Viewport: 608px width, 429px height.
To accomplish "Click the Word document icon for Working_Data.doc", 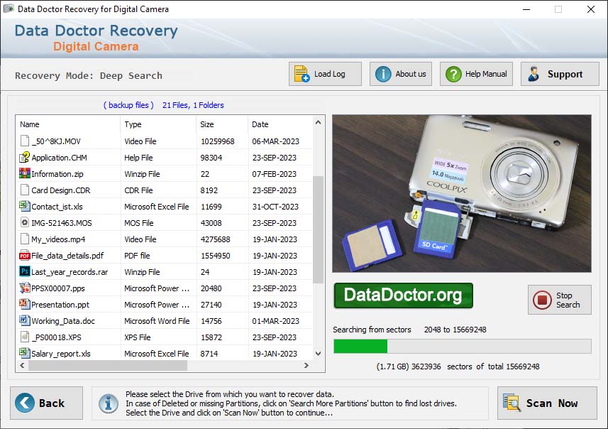I will 26,320.
